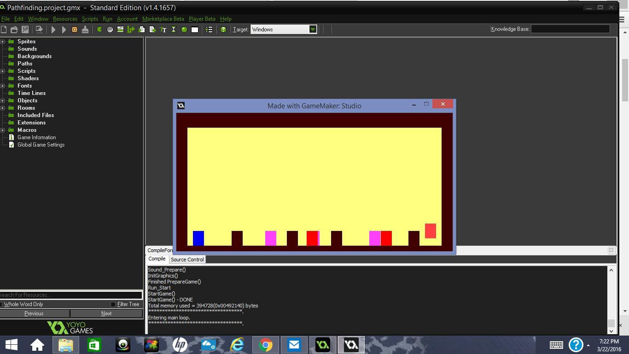Open a project with the folder toolbar icon
Viewport: 629px width, 354px height.
click(x=14, y=29)
